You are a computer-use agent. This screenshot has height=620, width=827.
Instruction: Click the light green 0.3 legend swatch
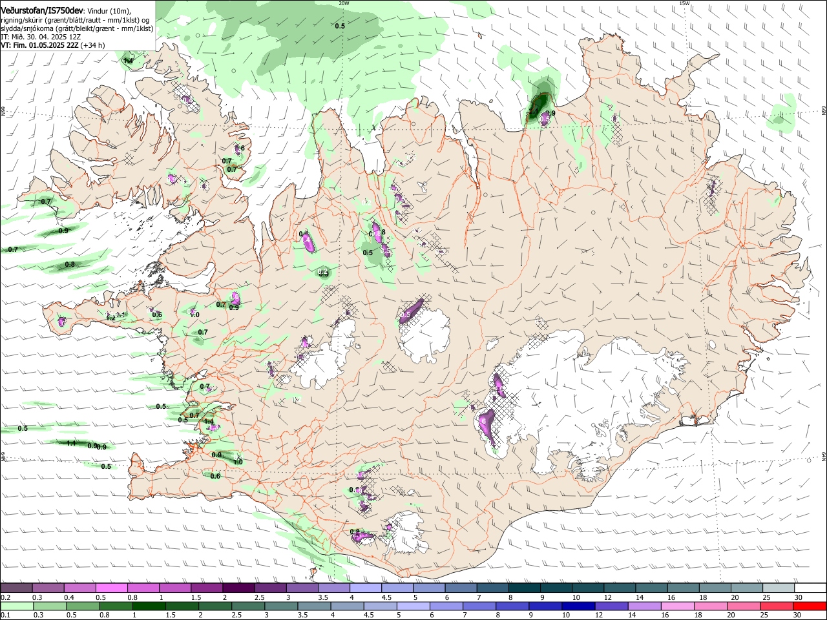click(50, 606)
